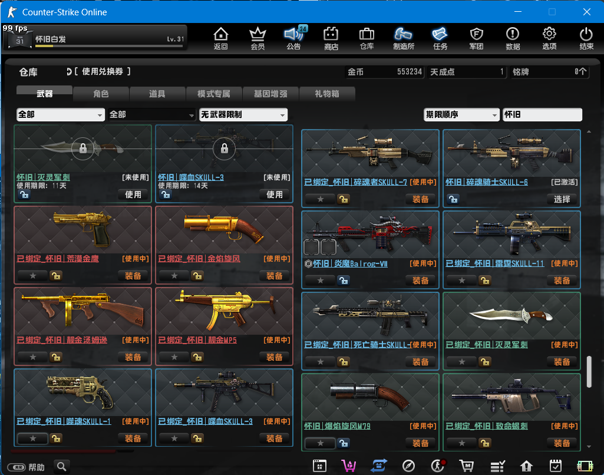Toggle the 帮助 help switch

pyautogui.click(x=16, y=467)
